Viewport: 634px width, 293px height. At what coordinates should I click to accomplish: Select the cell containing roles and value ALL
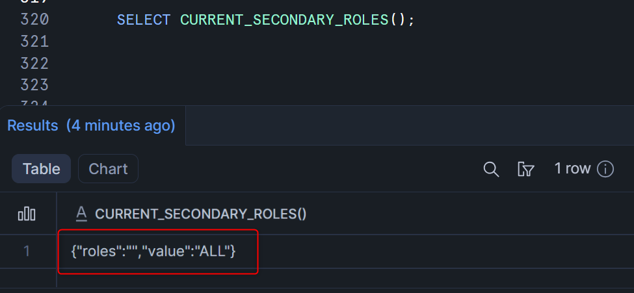(x=153, y=250)
